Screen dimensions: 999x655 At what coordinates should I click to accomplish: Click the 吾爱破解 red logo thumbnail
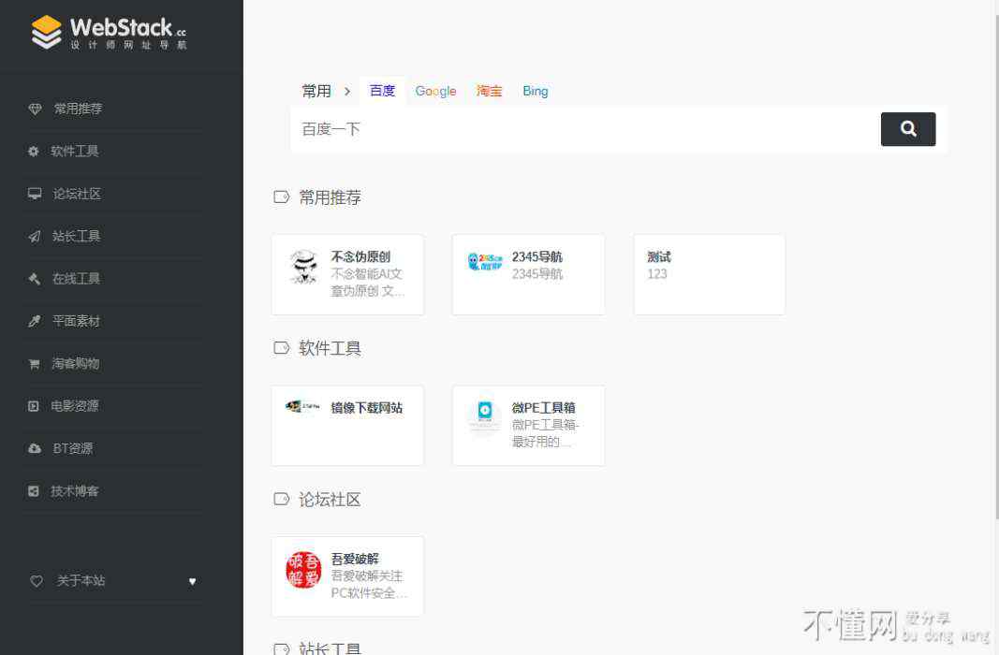303,570
